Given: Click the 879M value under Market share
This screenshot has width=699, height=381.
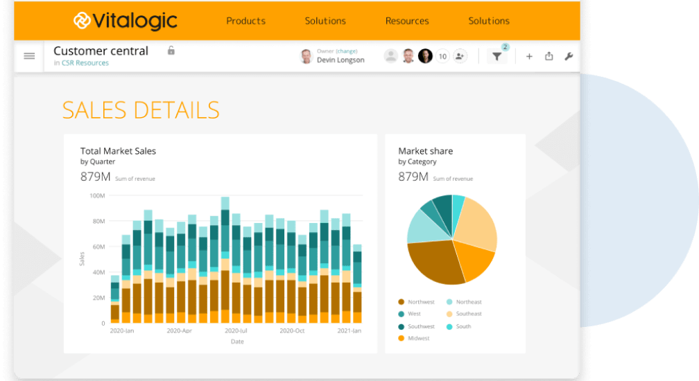Looking at the screenshot, I should 413,177.
